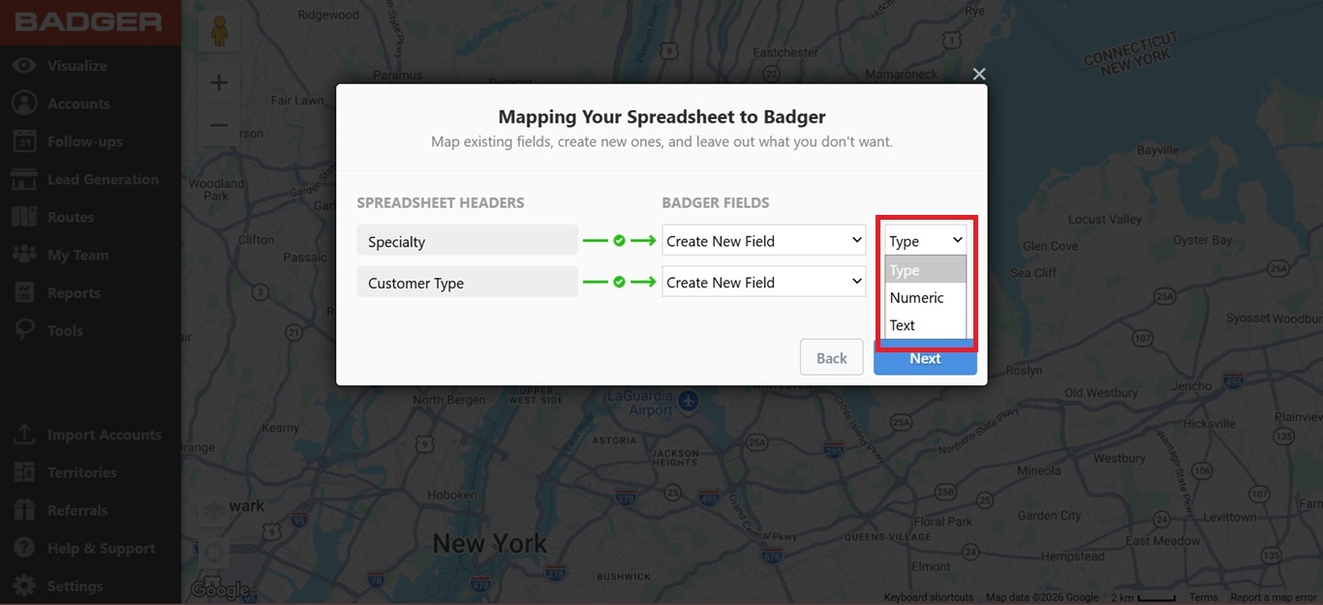Zoom in the map with plus
Viewport: 1323px width, 605px height.
(219, 83)
